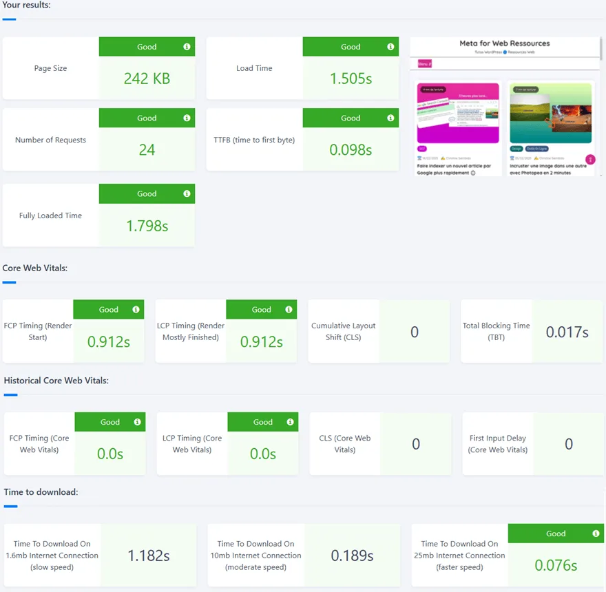Open the Meta for Web Ressources site preview
This screenshot has height=592, width=606.
pyautogui.click(x=505, y=107)
